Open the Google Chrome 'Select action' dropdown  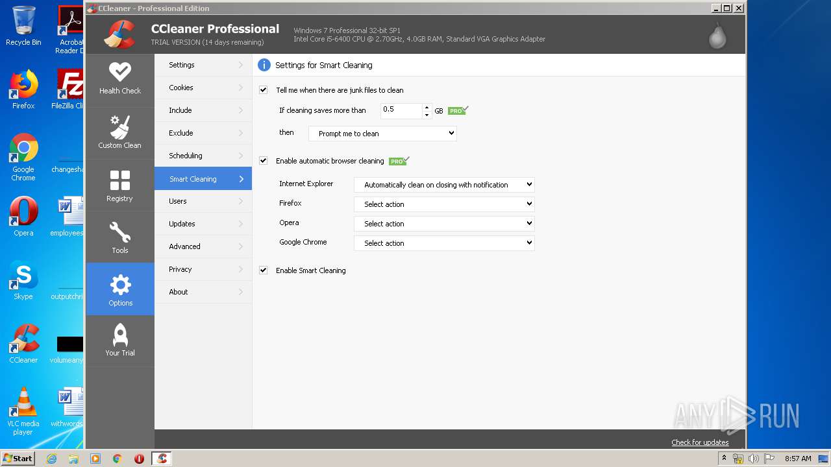(444, 243)
